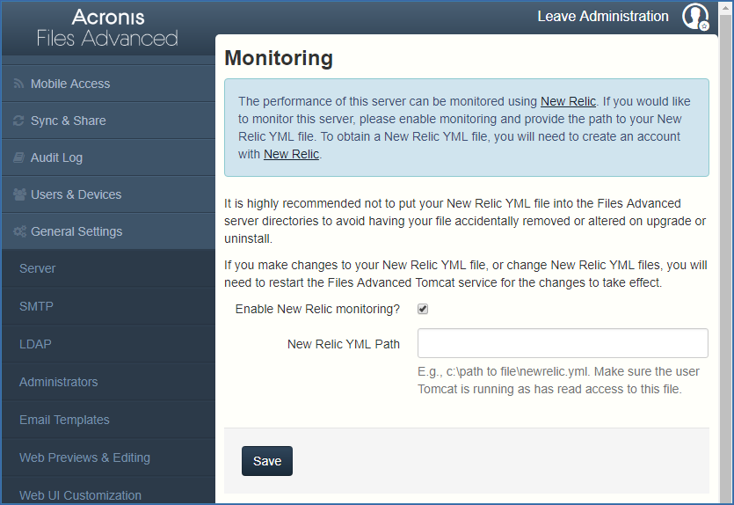Image resolution: width=734 pixels, height=505 pixels.
Task: Click the Save button
Action: pos(267,461)
